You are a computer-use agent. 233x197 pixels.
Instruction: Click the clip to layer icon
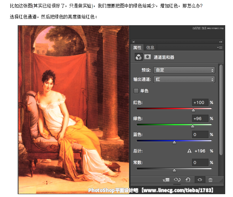pos(166,180)
